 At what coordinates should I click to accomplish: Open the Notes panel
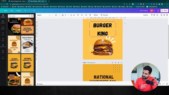(x=40, y=84)
